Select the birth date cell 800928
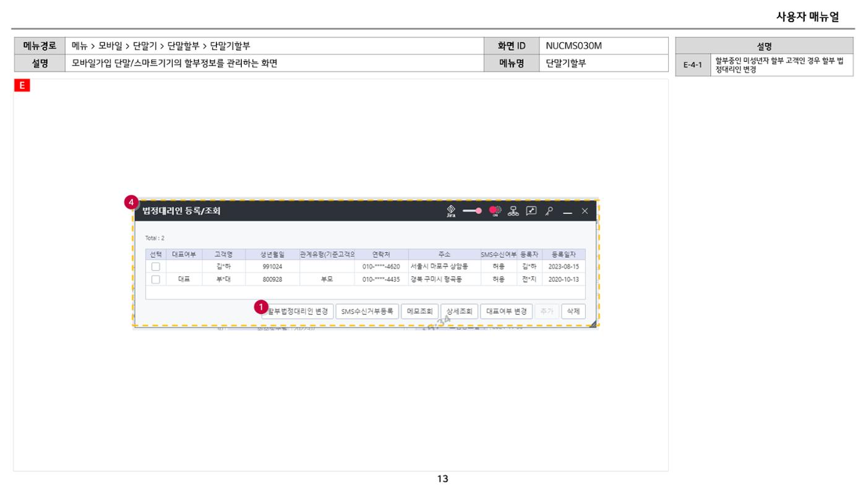The height and width of the screenshot is (487, 866). point(272,279)
